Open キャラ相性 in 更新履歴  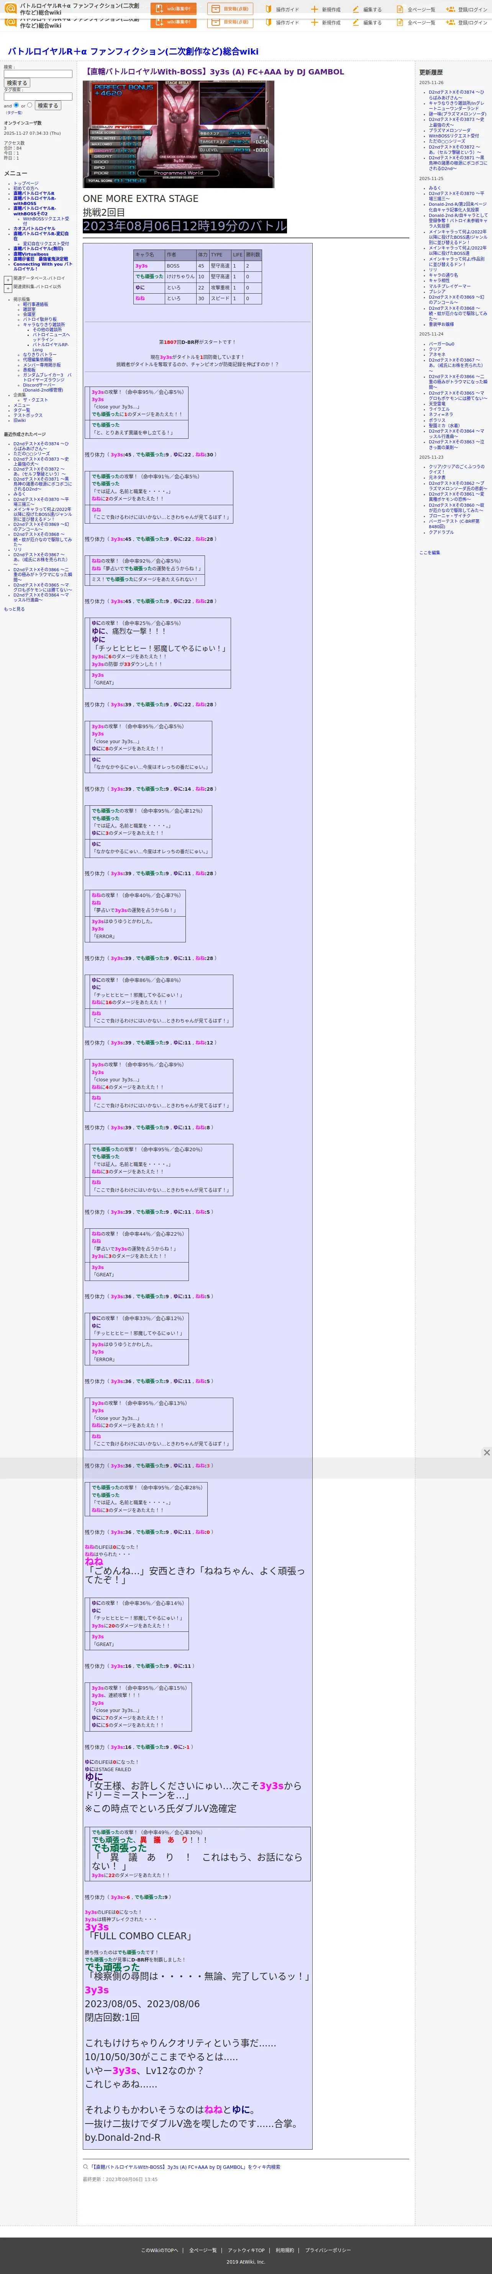439,281
